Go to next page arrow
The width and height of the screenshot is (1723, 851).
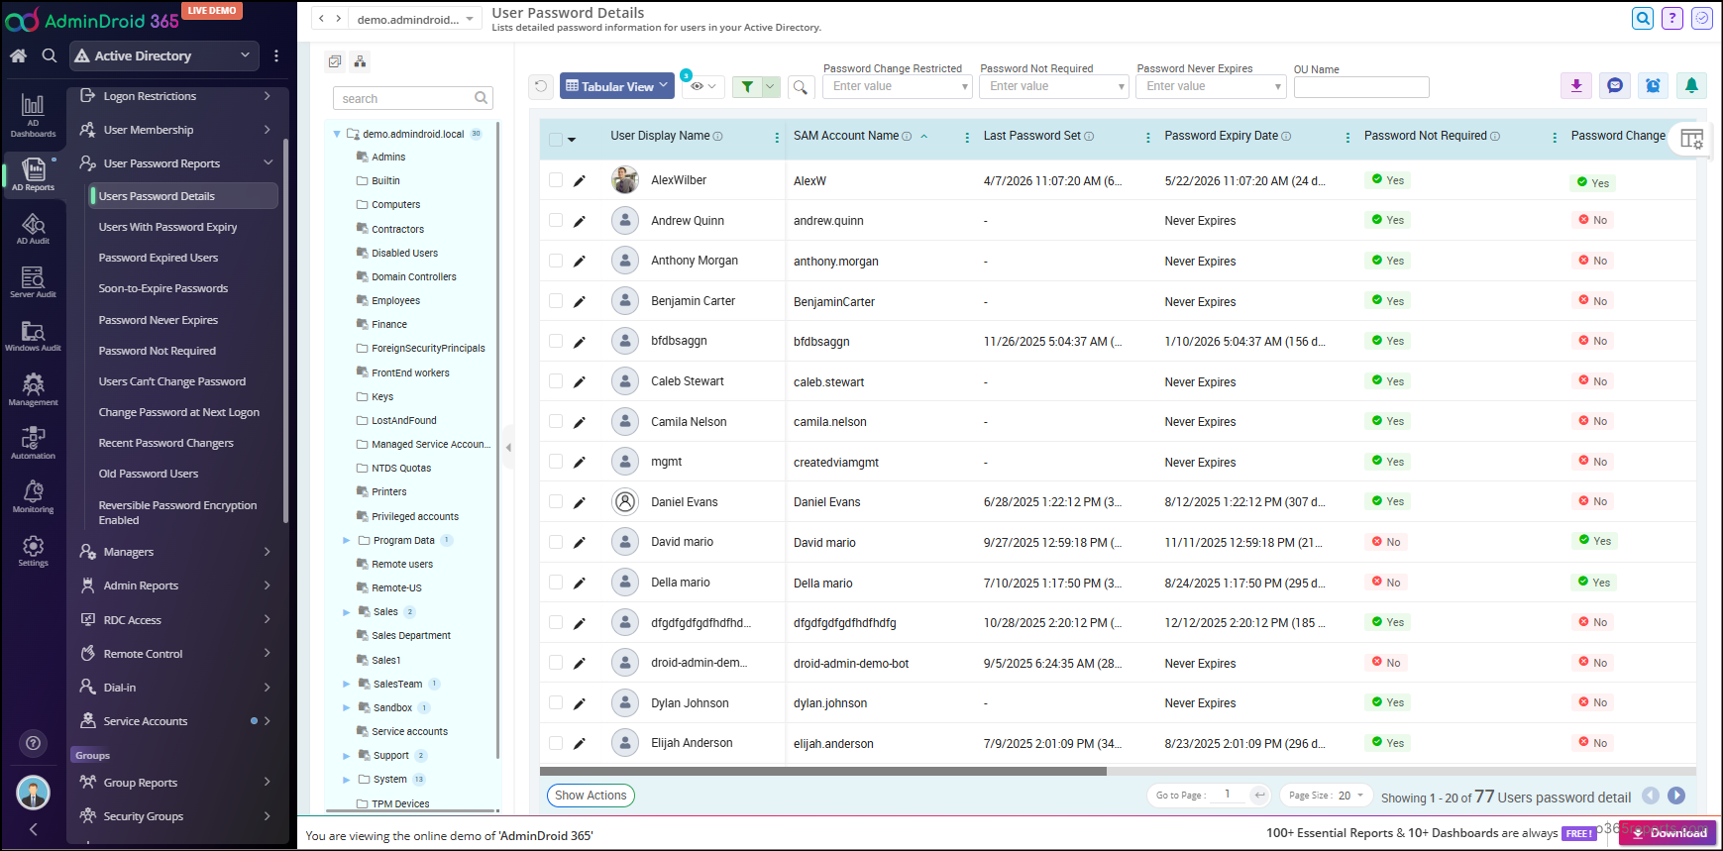(x=1676, y=796)
